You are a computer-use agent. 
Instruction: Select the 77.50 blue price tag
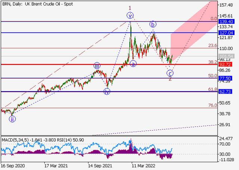coord(225,78)
